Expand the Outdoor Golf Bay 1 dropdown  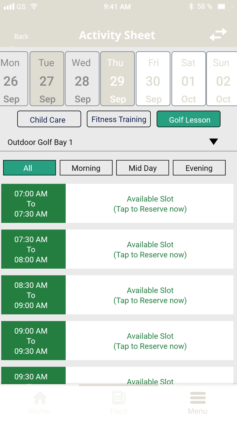(102, 142)
